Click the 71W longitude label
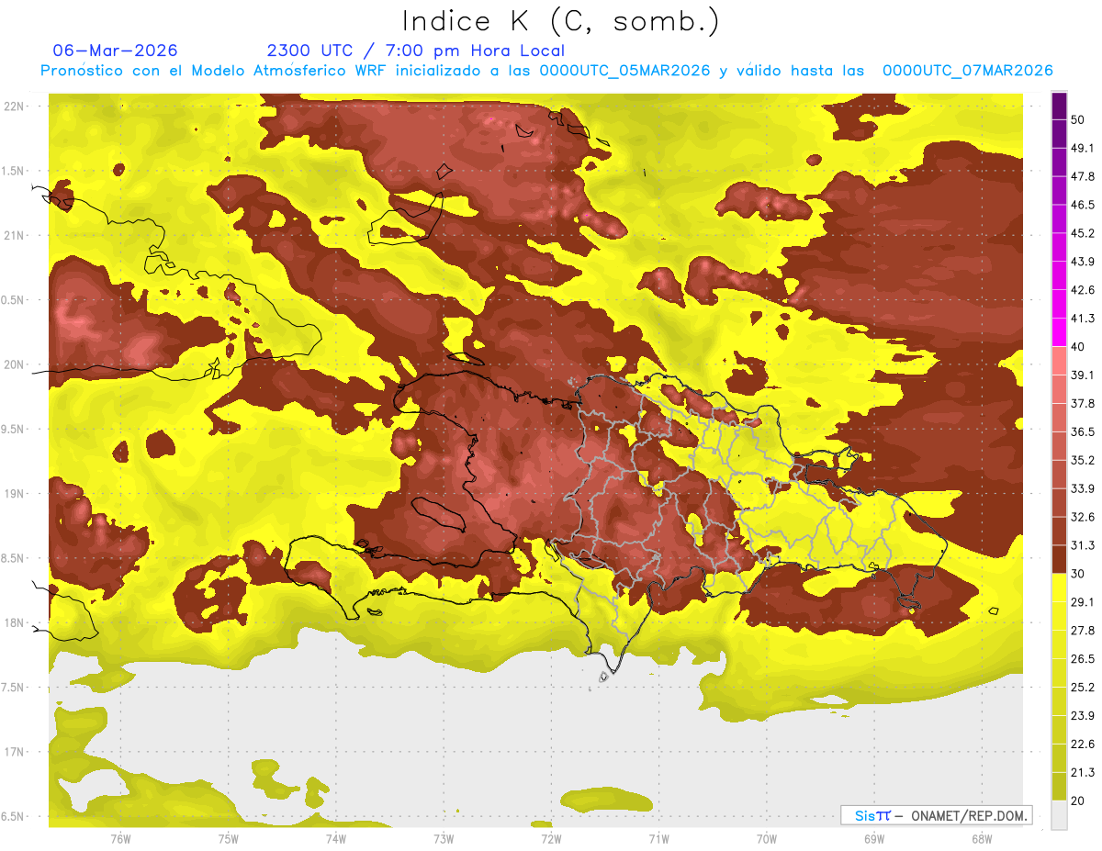This screenshot has height=851, width=1102. (x=658, y=839)
